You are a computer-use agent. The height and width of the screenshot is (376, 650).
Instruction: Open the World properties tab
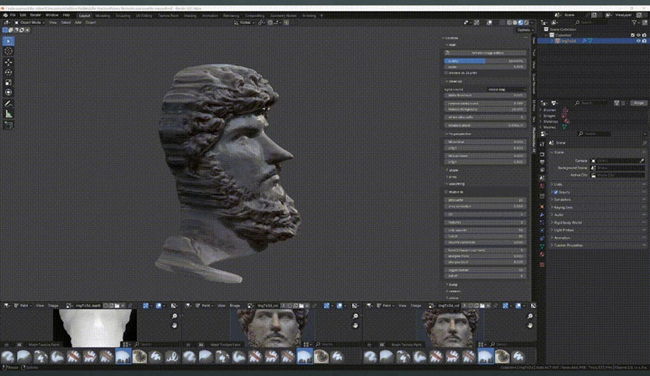[x=542, y=186]
